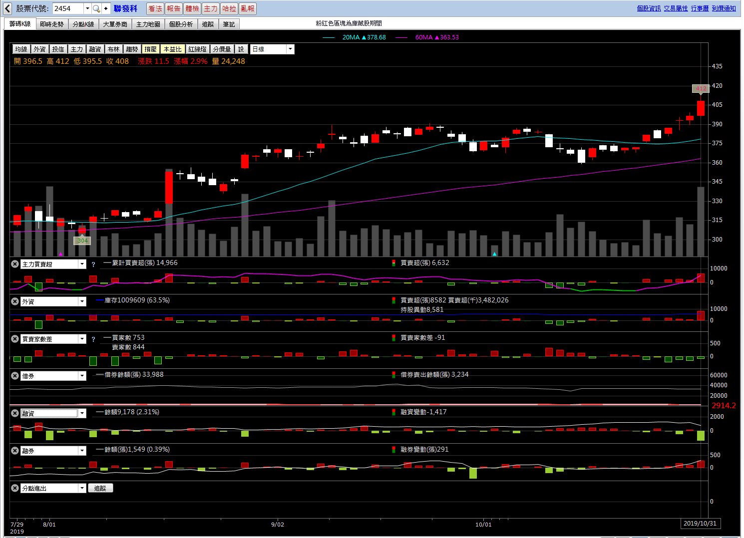Screen dimensions: 744x538
Task: Click the plus icon next to the magnifier
Action: point(106,8)
